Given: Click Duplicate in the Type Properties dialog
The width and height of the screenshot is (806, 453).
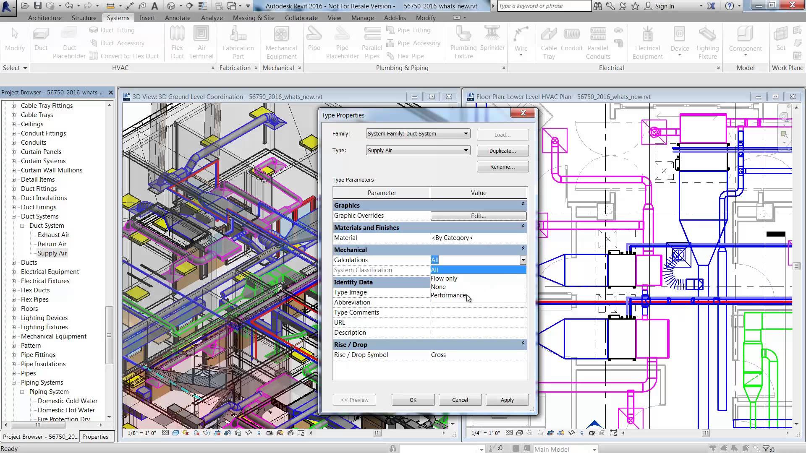Looking at the screenshot, I should coord(502,151).
